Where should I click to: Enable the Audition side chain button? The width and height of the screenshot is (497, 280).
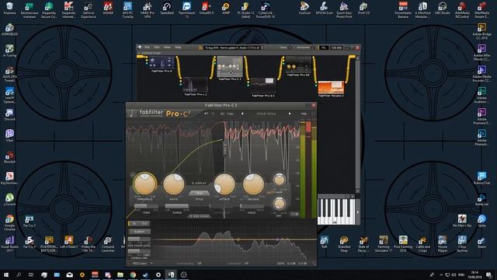click(139, 232)
